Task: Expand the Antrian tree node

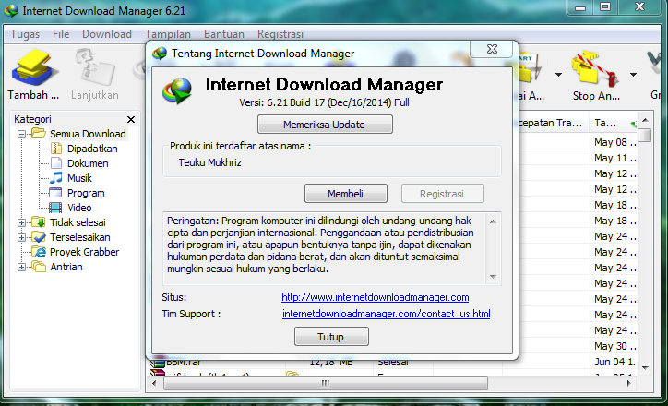Action: pos(21,267)
